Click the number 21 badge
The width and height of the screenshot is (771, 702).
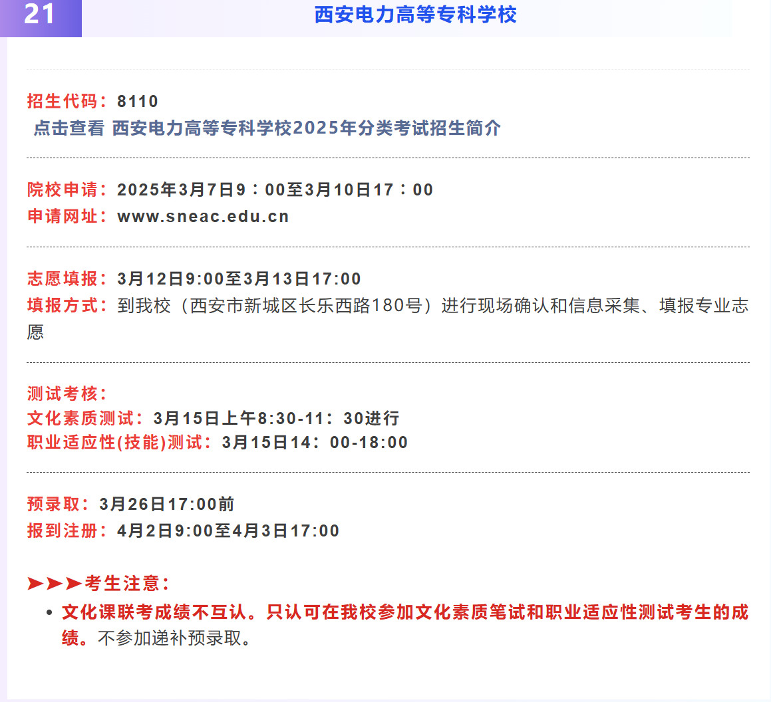pyautogui.click(x=39, y=16)
